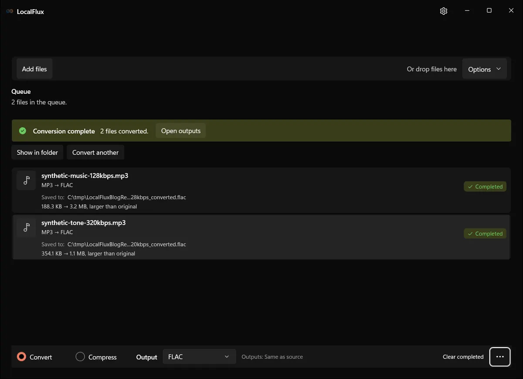Click saved path ending 20kbps_converted.flac
The width and height of the screenshot is (523, 379).
click(x=127, y=245)
